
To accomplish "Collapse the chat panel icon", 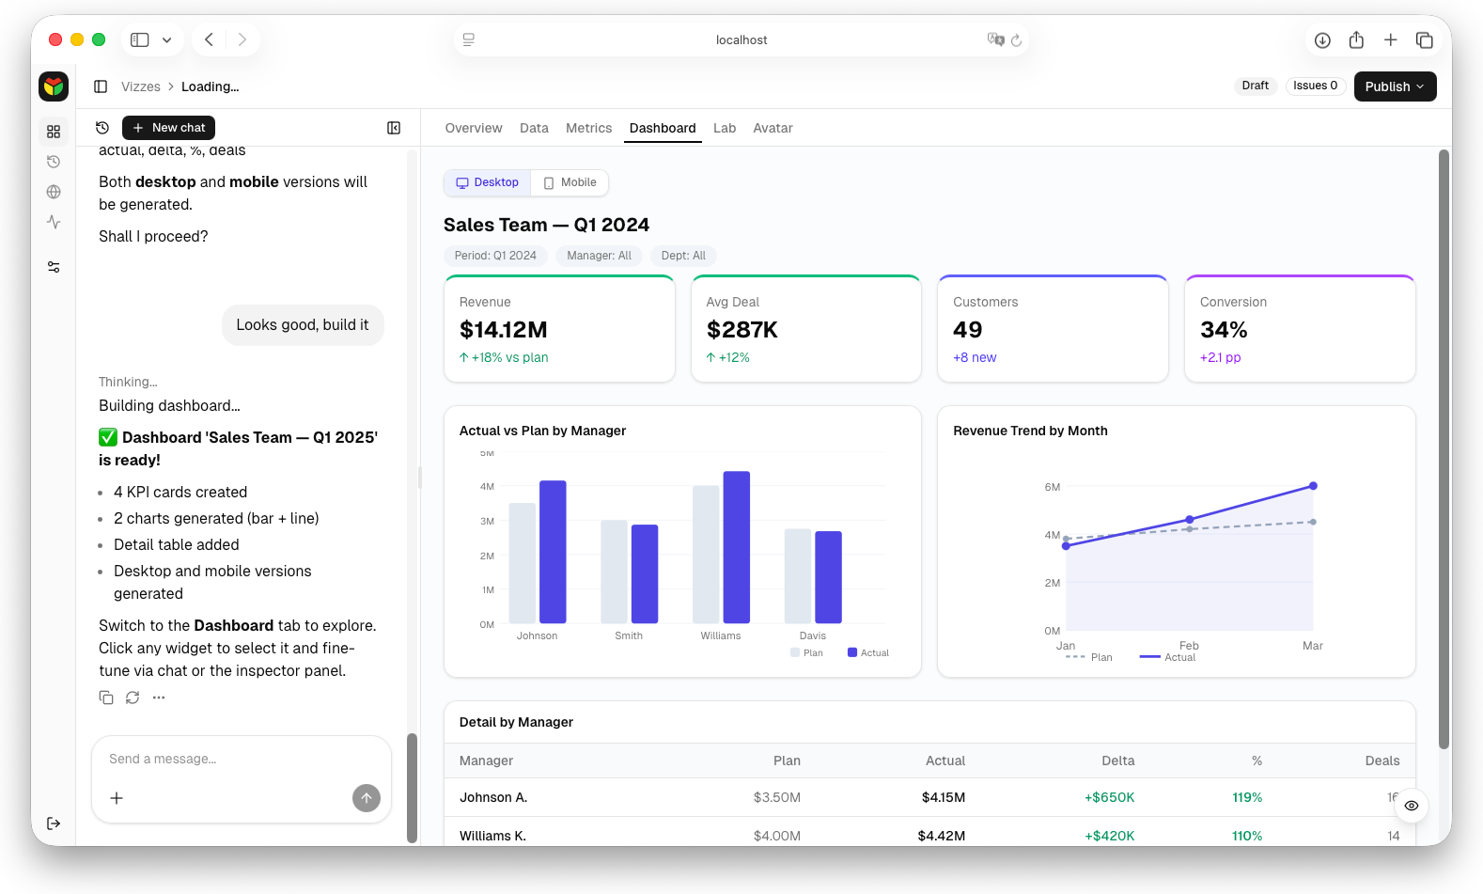I will click(394, 128).
